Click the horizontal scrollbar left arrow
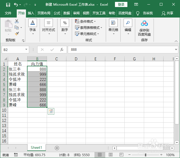180x158 pixels. tap(114, 148)
